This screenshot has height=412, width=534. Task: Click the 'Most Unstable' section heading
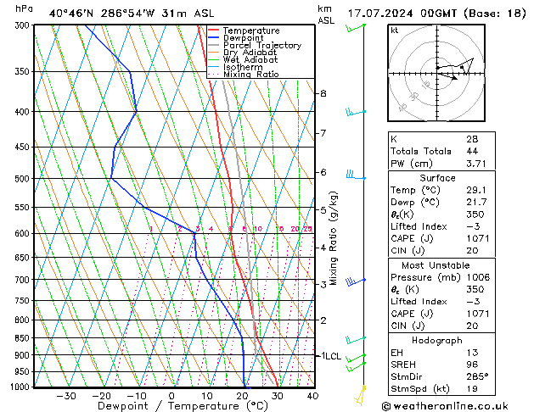click(436, 265)
